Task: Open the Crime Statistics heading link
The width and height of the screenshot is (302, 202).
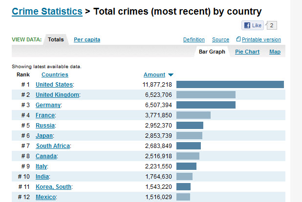Action: tap(47, 12)
